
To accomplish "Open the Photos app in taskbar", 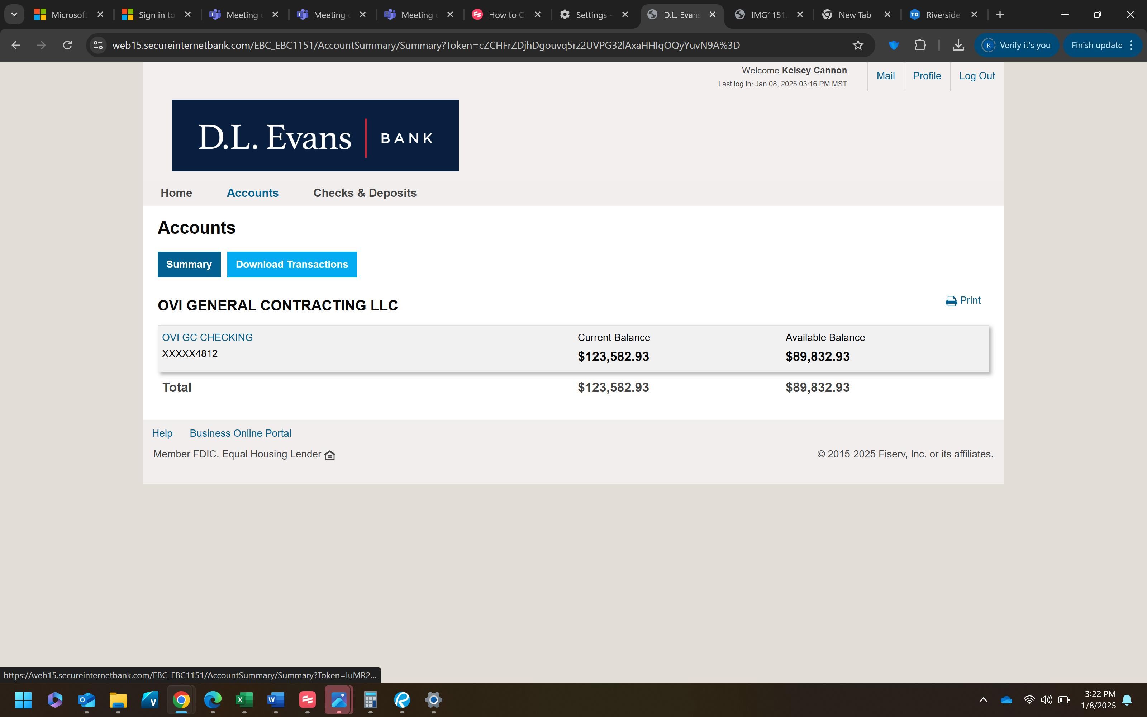I will 339,699.
